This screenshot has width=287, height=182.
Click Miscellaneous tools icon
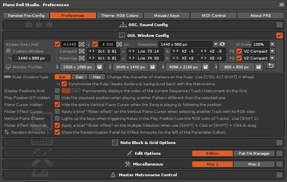128,164
